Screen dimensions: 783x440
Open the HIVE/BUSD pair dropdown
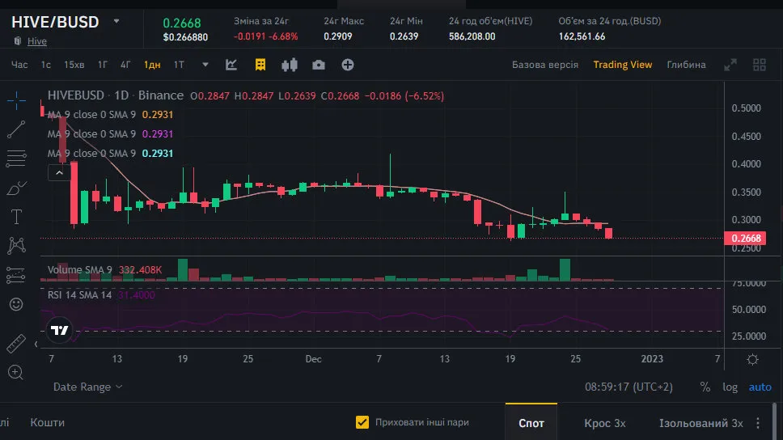[116, 22]
